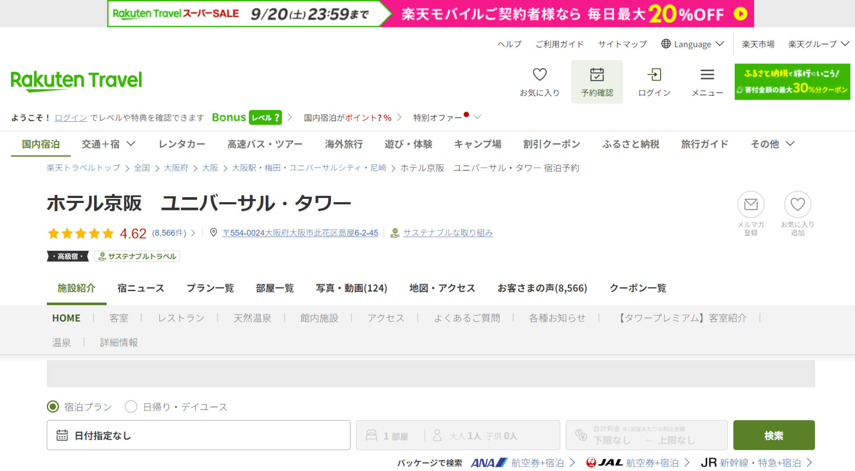Switch to the 写真・動画(124) tab
855x471 pixels.
click(x=351, y=288)
